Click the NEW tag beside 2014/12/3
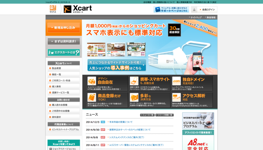Viewport: 263px width, 150px height. coord(103,122)
